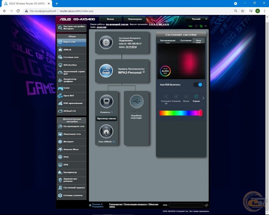Viewport: 269px width, 215px height.
Task: Open the VPN menu item
Action: pos(71,165)
